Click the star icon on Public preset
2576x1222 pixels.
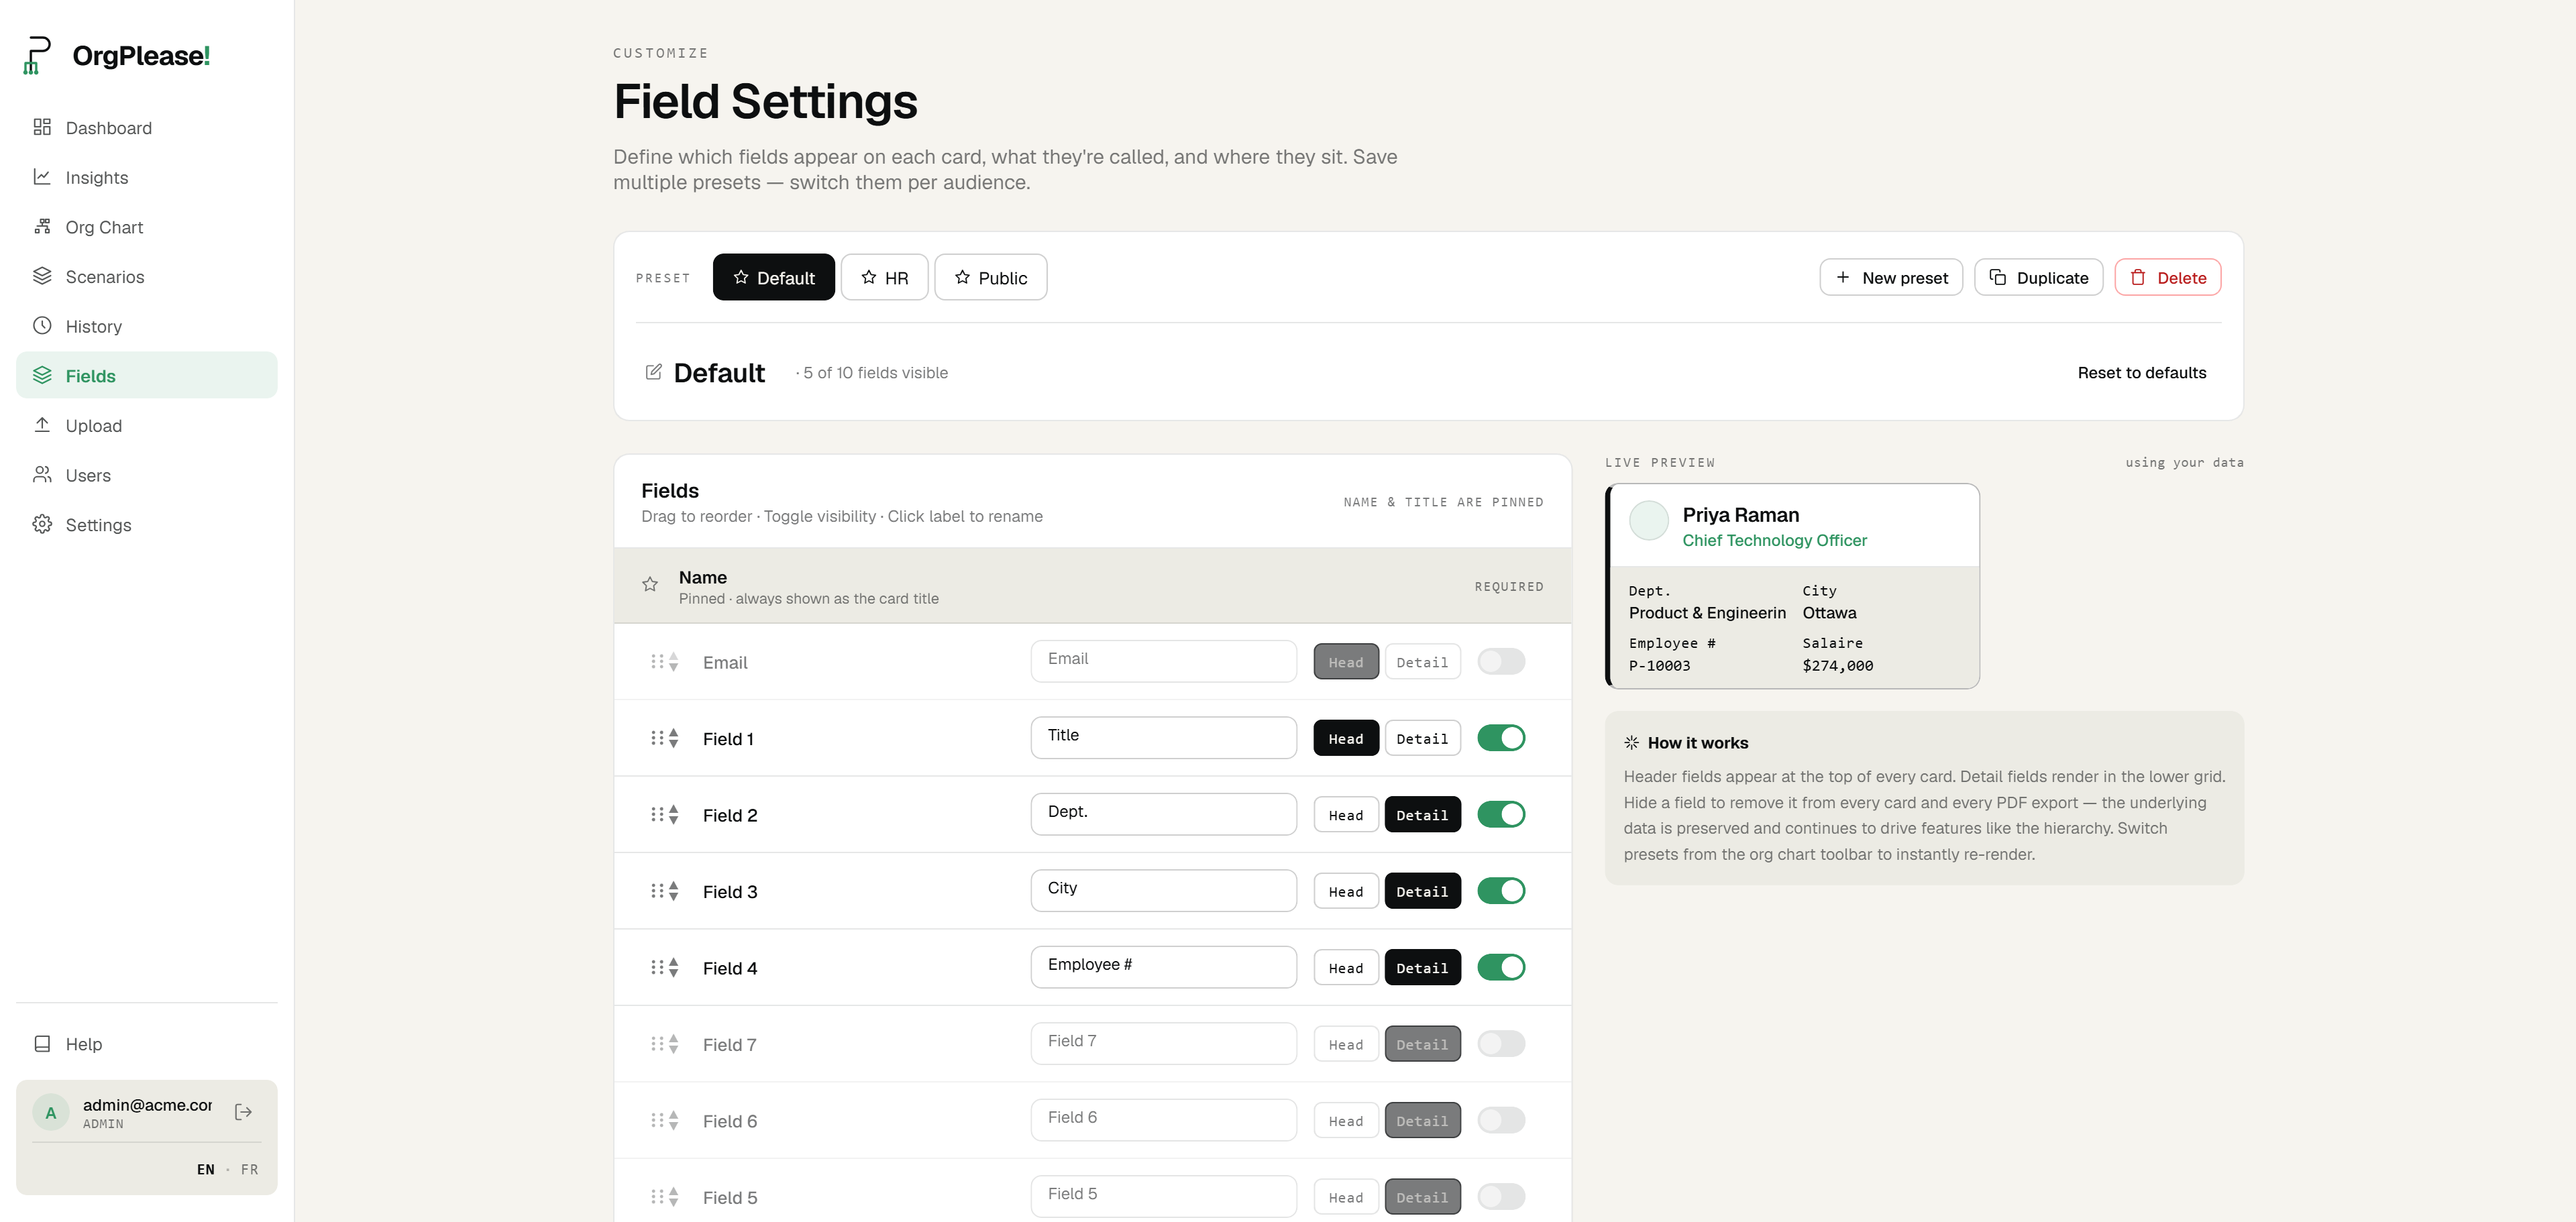coord(962,277)
